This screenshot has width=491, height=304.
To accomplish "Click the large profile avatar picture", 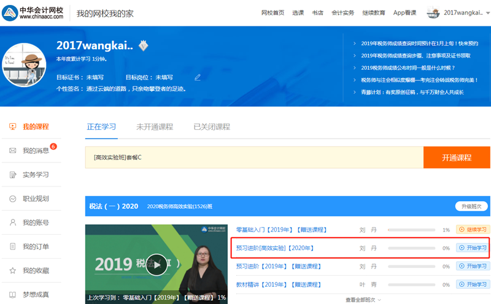I will pyautogui.click(x=24, y=65).
